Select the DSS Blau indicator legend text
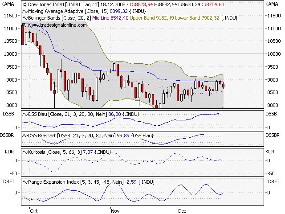 (68, 115)
